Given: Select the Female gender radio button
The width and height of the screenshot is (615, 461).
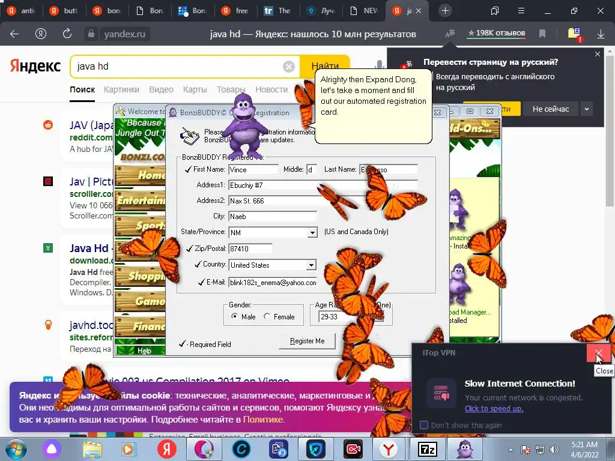Looking at the screenshot, I should 267,316.
